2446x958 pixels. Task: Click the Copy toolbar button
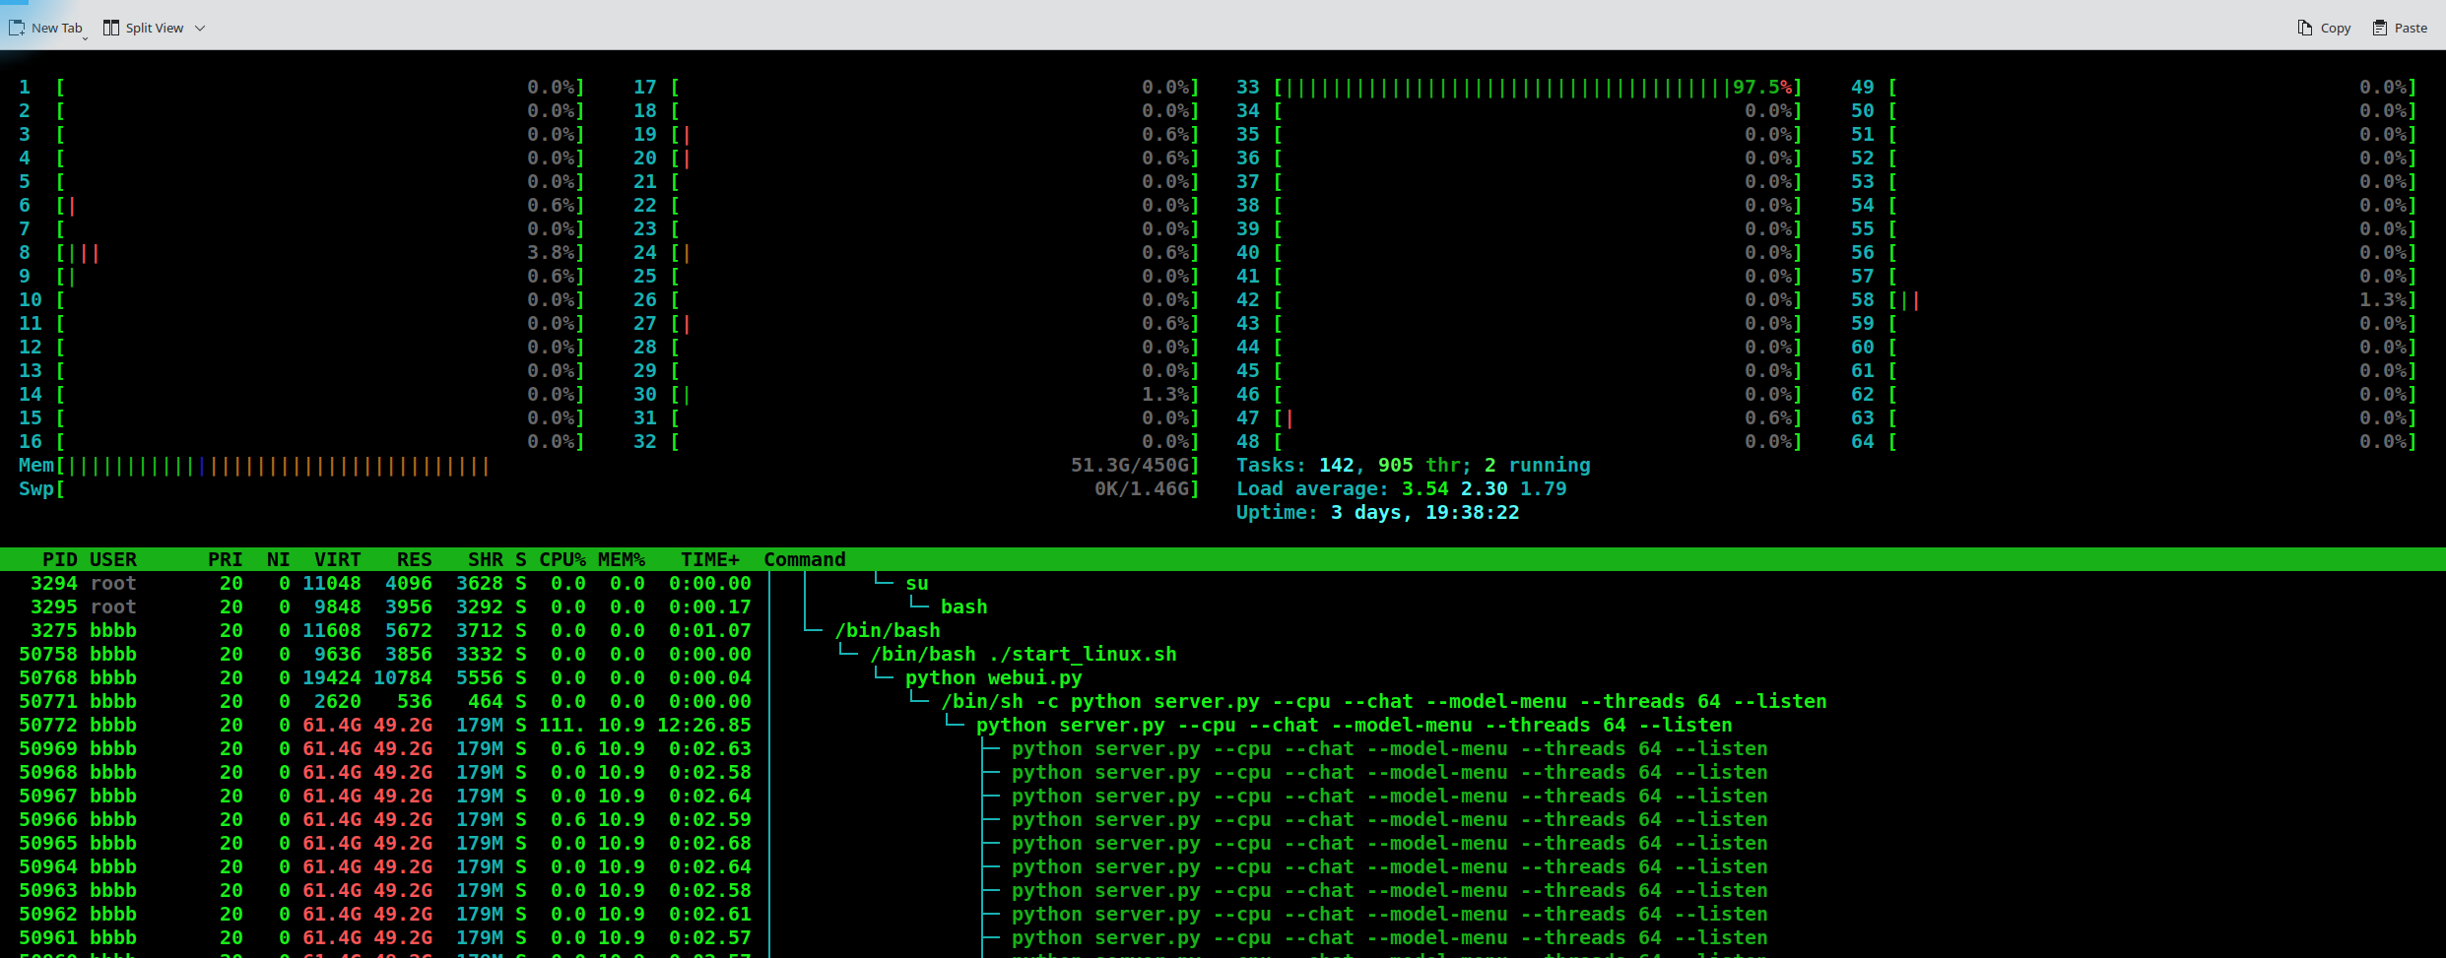[2324, 28]
